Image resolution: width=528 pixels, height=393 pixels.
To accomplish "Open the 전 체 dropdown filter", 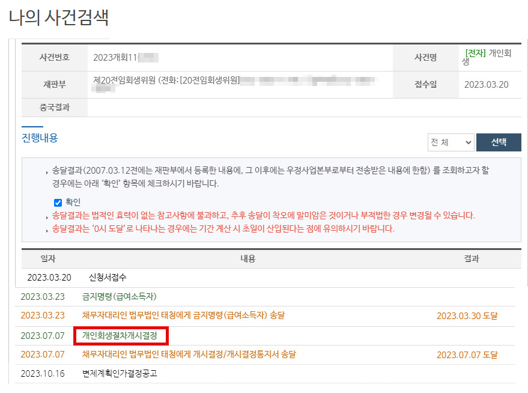I will point(451,142).
